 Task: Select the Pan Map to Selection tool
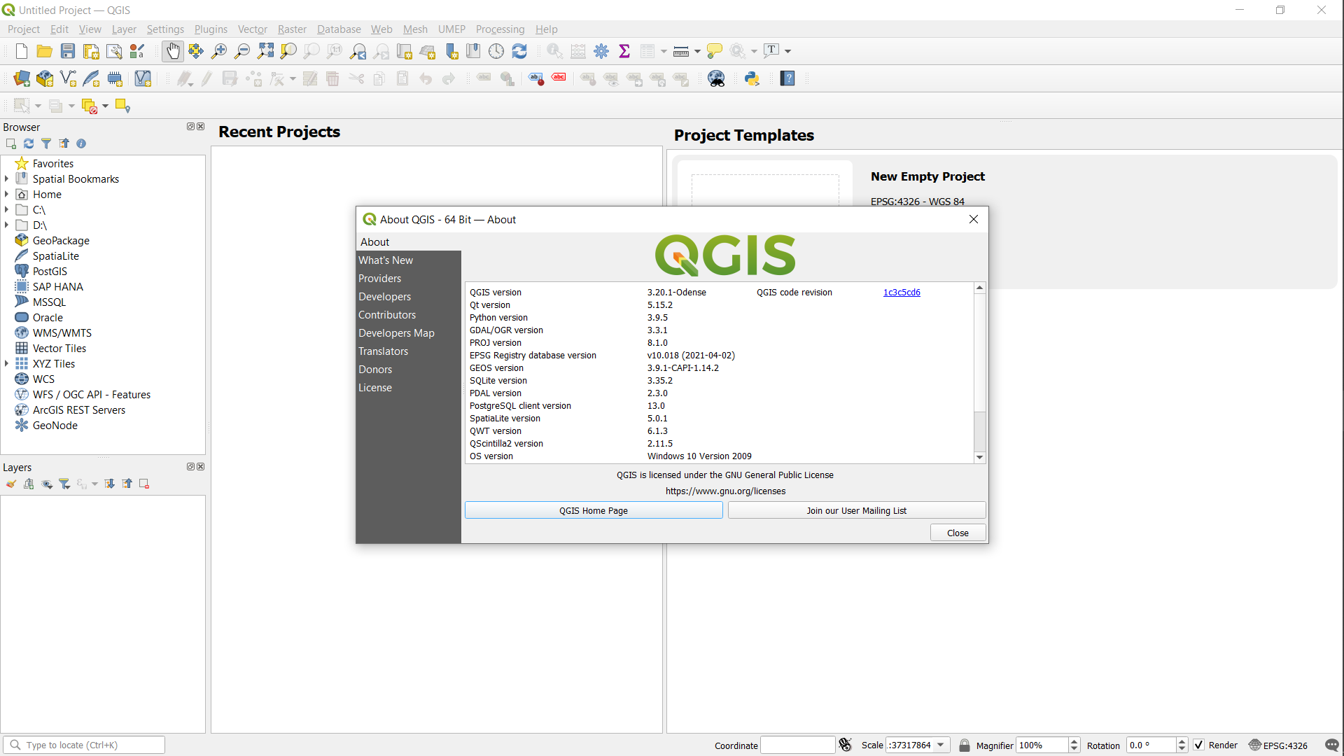[195, 51]
